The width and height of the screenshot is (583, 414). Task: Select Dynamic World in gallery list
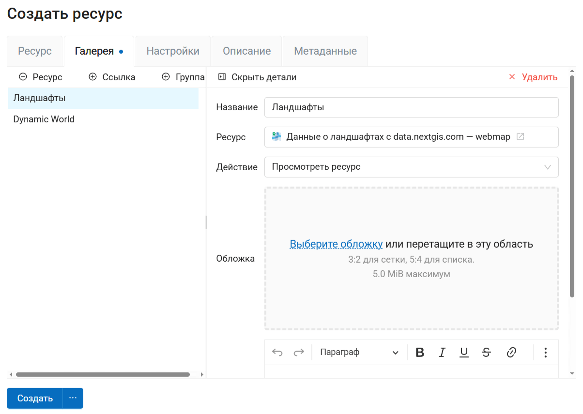point(44,119)
